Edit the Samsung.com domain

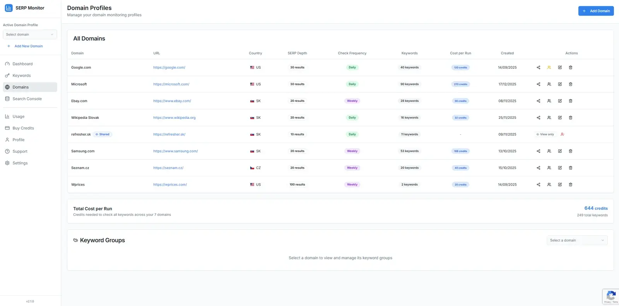tap(560, 151)
